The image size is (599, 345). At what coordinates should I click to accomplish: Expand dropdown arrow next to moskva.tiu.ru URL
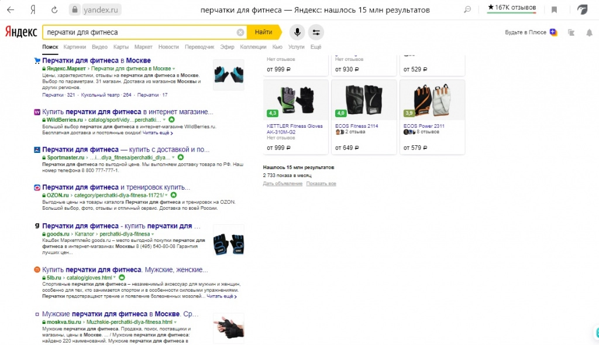pos(175,322)
